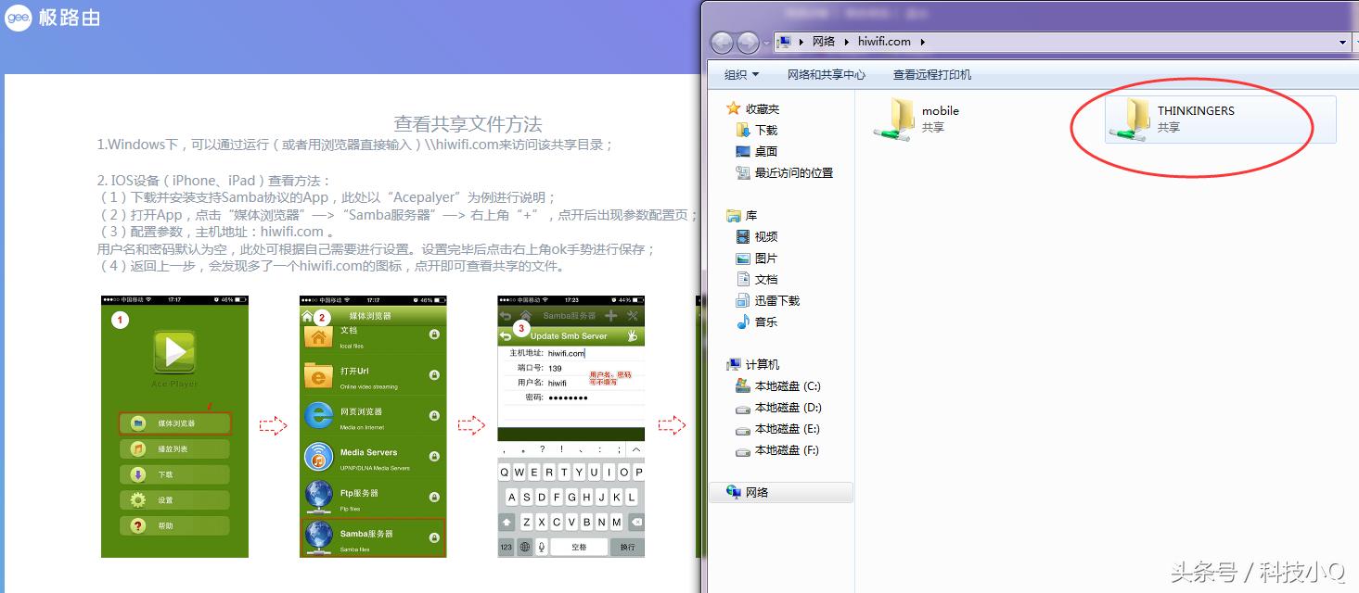This screenshot has height=593, width=1359.
Task: Open 本地磁盘 (C:) drive
Action: [789, 385]
